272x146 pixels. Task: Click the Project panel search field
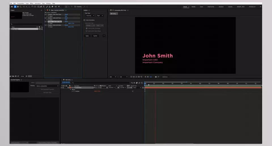pos(26,24)
